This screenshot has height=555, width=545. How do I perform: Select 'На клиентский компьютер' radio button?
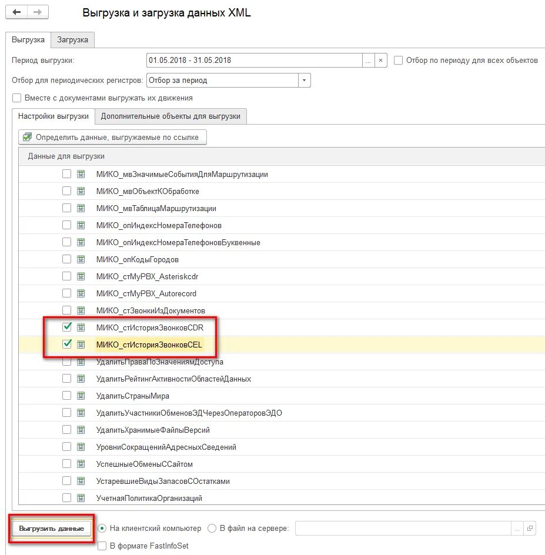(x=102, y=529)
